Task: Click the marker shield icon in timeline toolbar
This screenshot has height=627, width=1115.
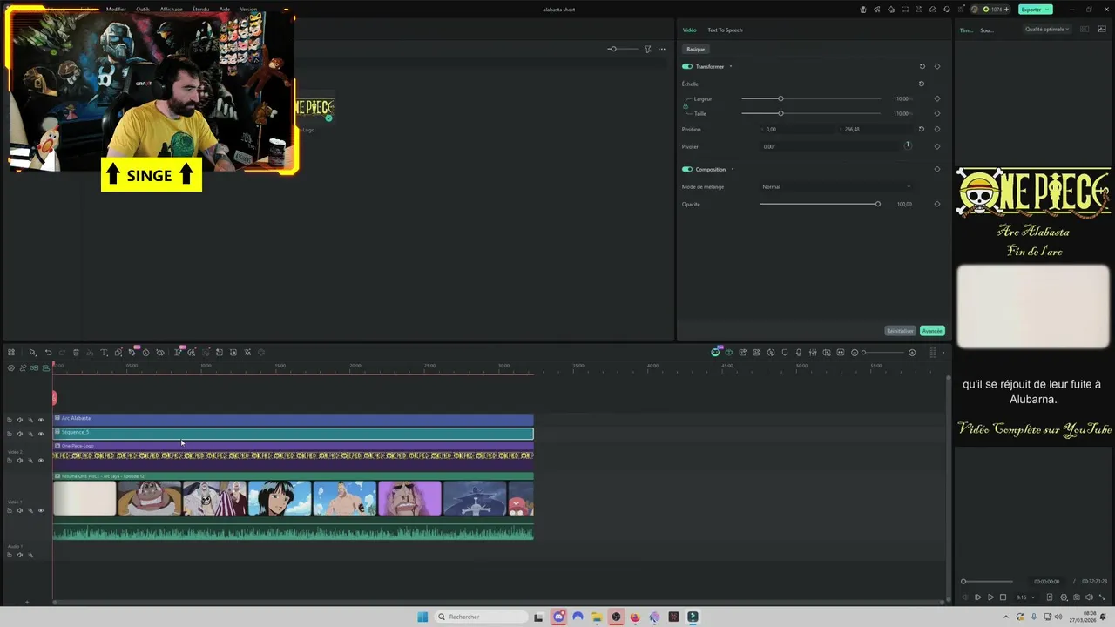Action: click(x=785, y=353)
